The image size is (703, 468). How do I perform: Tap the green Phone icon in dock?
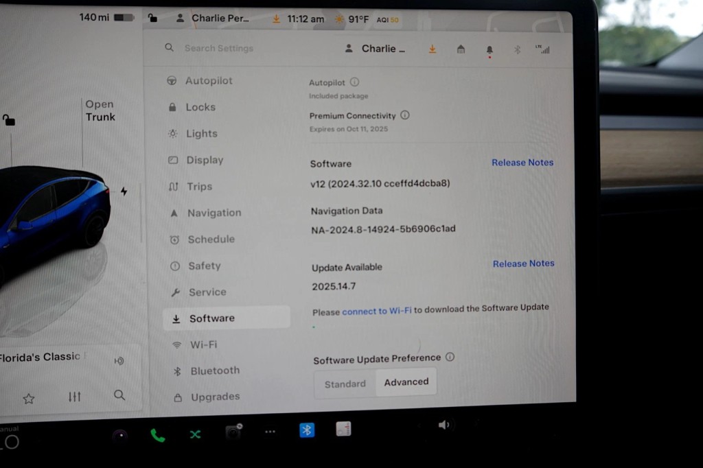coord(157,435)
